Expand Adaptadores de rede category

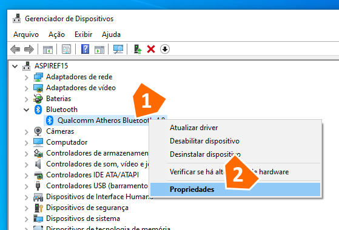click(26, 77)
